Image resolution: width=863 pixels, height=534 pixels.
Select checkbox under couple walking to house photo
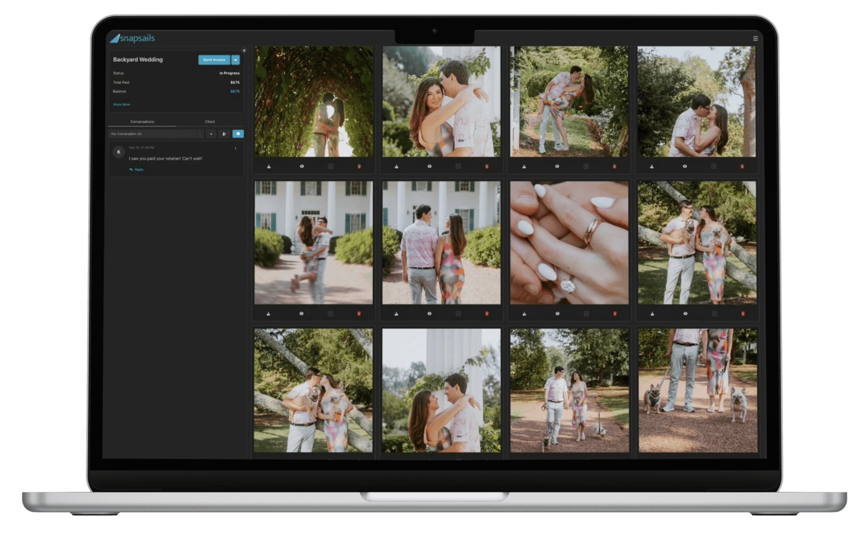[x=458, y=314]
